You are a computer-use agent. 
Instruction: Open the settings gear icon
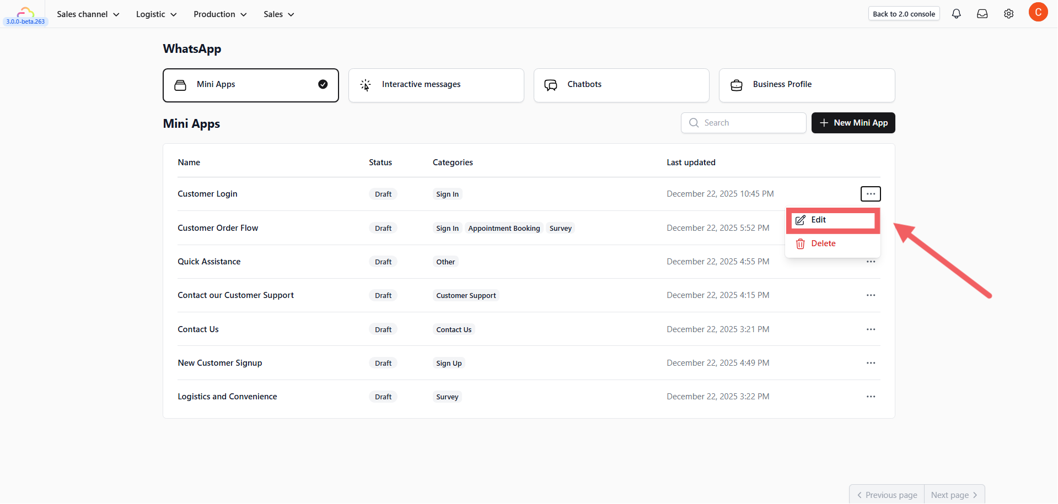coord(1008,14)
